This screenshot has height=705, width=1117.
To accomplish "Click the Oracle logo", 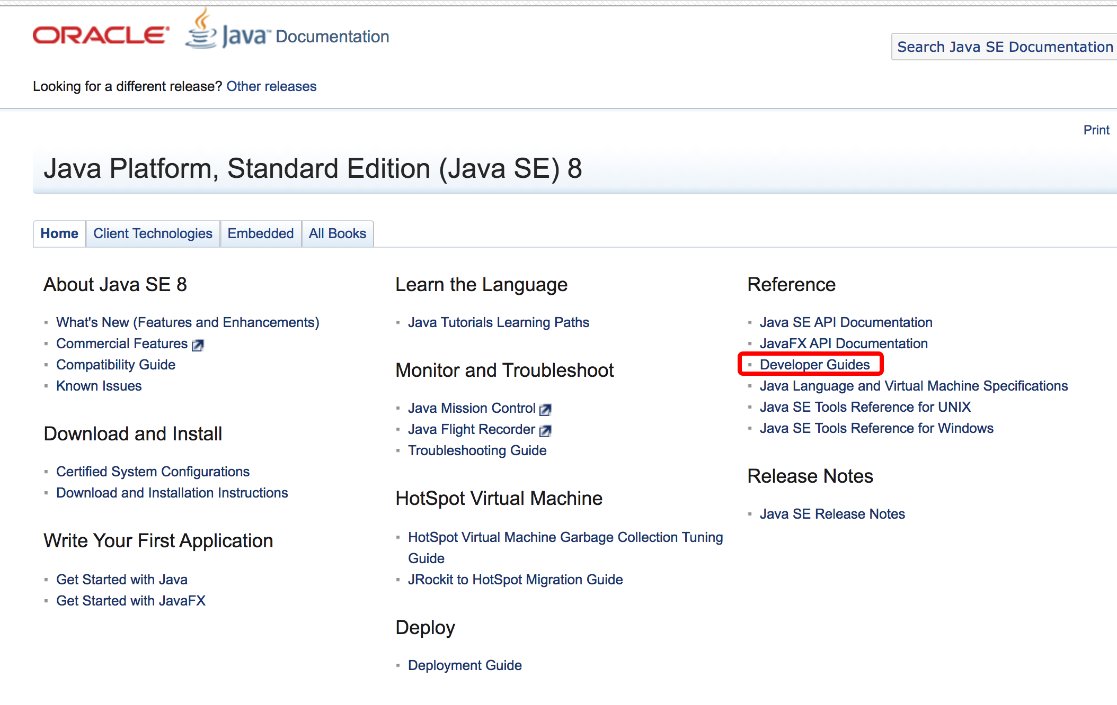I will coord(101,35).
